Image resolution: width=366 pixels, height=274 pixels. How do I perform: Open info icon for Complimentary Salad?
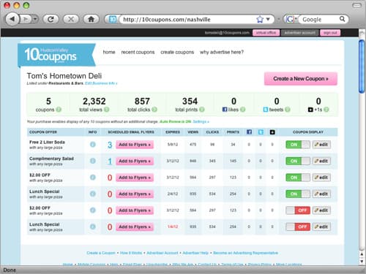[93, 161]
